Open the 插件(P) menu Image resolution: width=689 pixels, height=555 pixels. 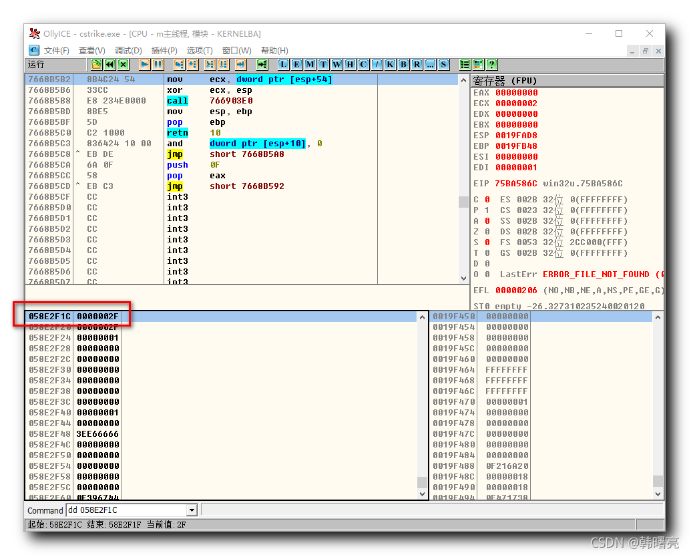[164, 51]
